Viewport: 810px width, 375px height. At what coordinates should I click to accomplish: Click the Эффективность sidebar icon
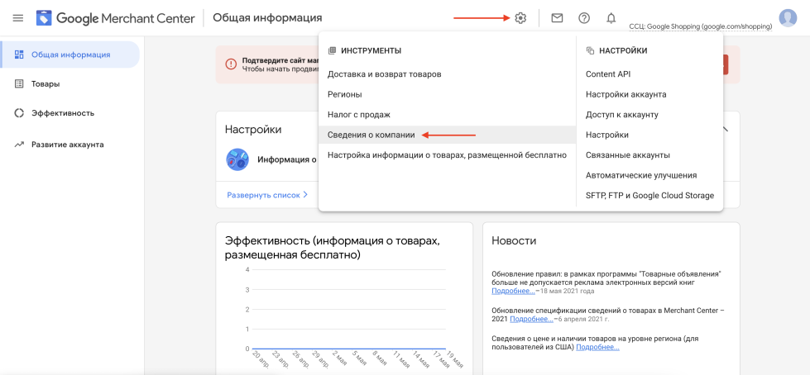(x=19, y=113)
